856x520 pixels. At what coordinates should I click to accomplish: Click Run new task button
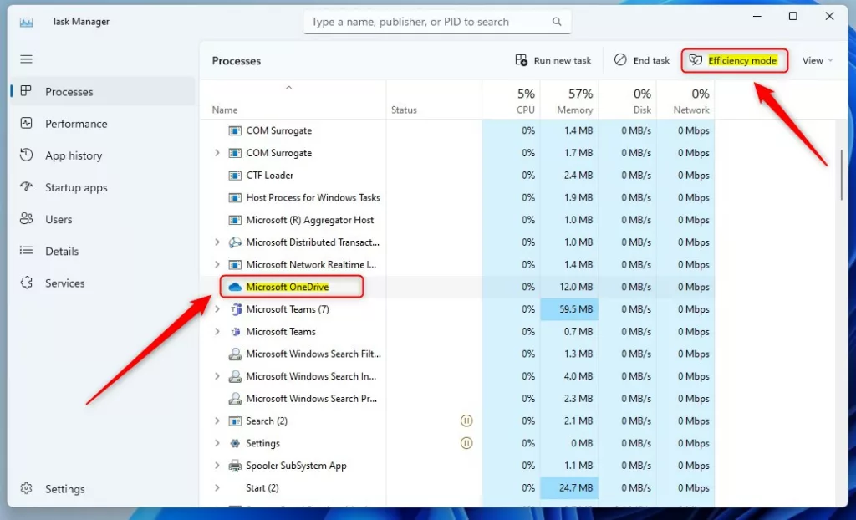pyautogui.click(x=553, y=60)
